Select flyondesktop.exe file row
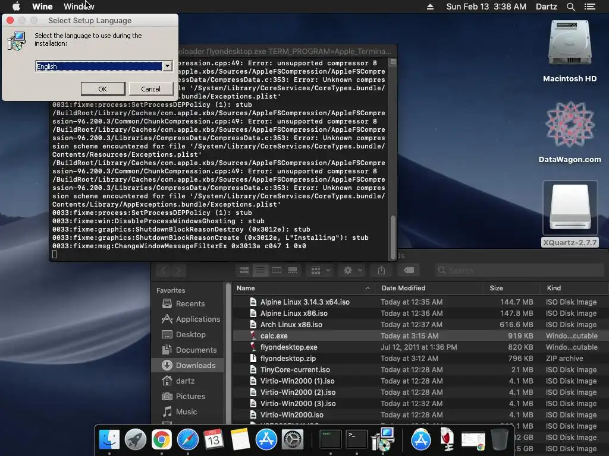Viewport: 609px width, 456px height. click(420, 347)
